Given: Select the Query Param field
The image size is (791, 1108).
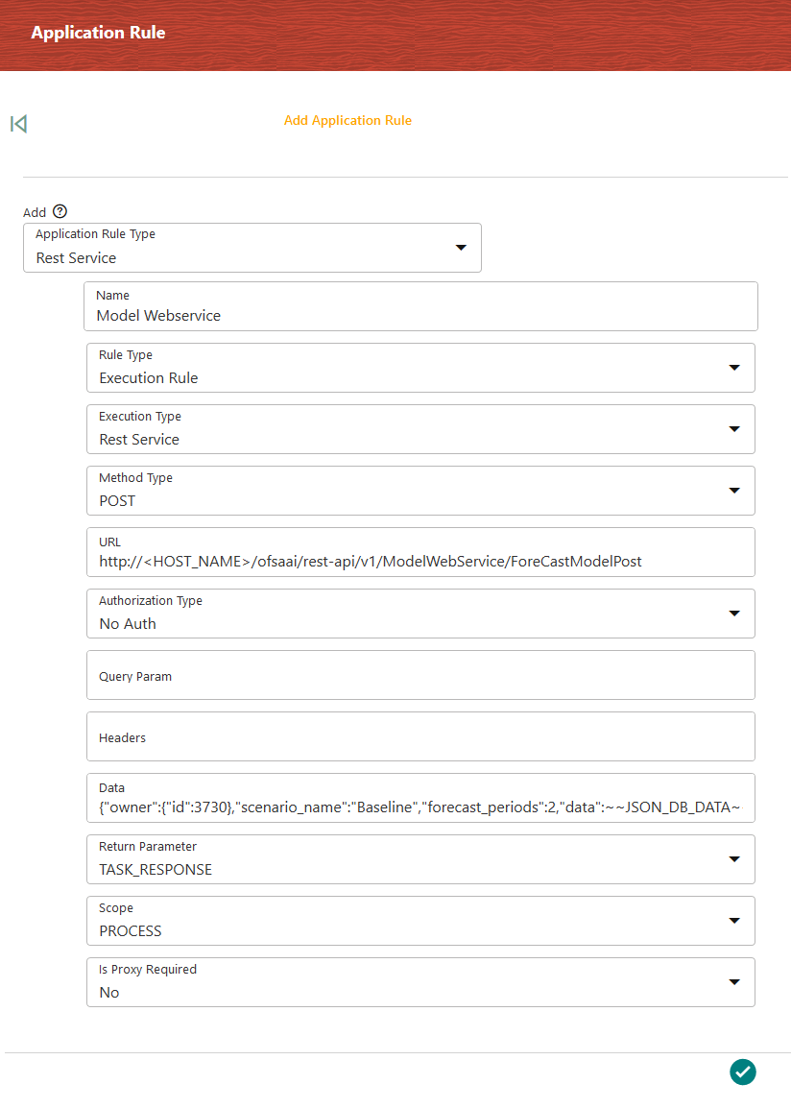Looking at the screenshot, I should click(x=420, y=675).
